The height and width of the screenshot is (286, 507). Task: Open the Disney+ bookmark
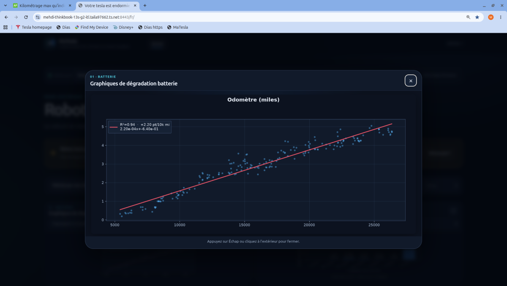(x=123, y=27)
